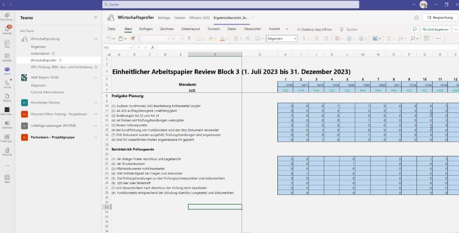Open the merge cells dropdown
The height and width of the screenshot is (233, 459).
pos(262,39)
